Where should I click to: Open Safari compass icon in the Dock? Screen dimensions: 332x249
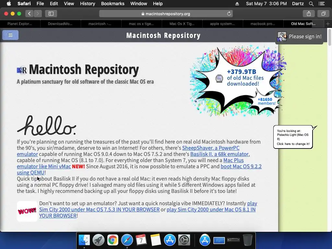127,240
